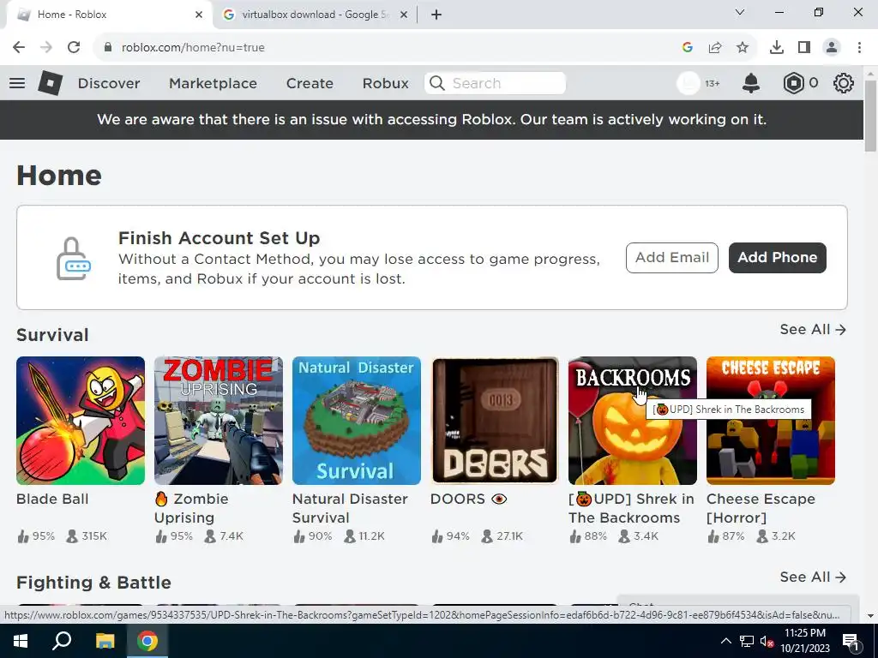
Task: Open the Natural Disaster Survival thumbnail
Action: click(357, 420)
